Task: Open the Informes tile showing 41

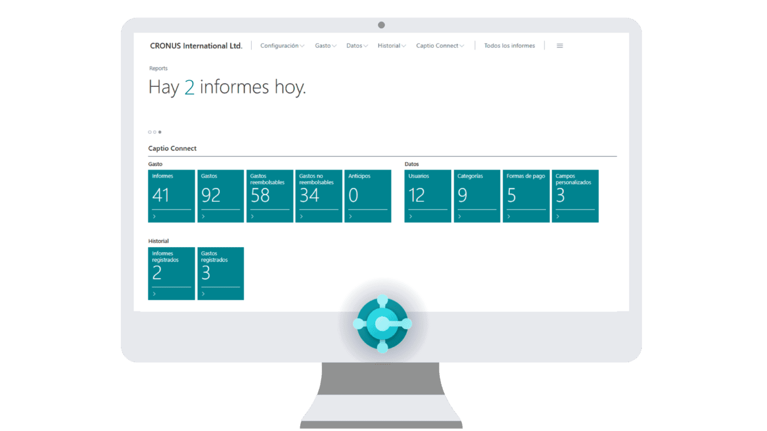Action: click(171, 196)
